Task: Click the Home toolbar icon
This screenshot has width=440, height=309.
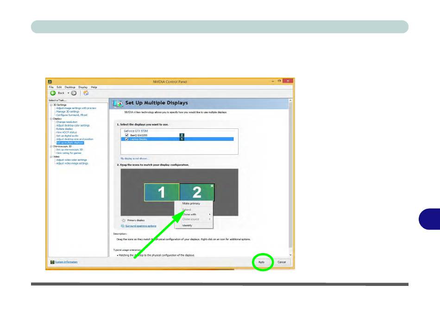Action: [86, 93]
